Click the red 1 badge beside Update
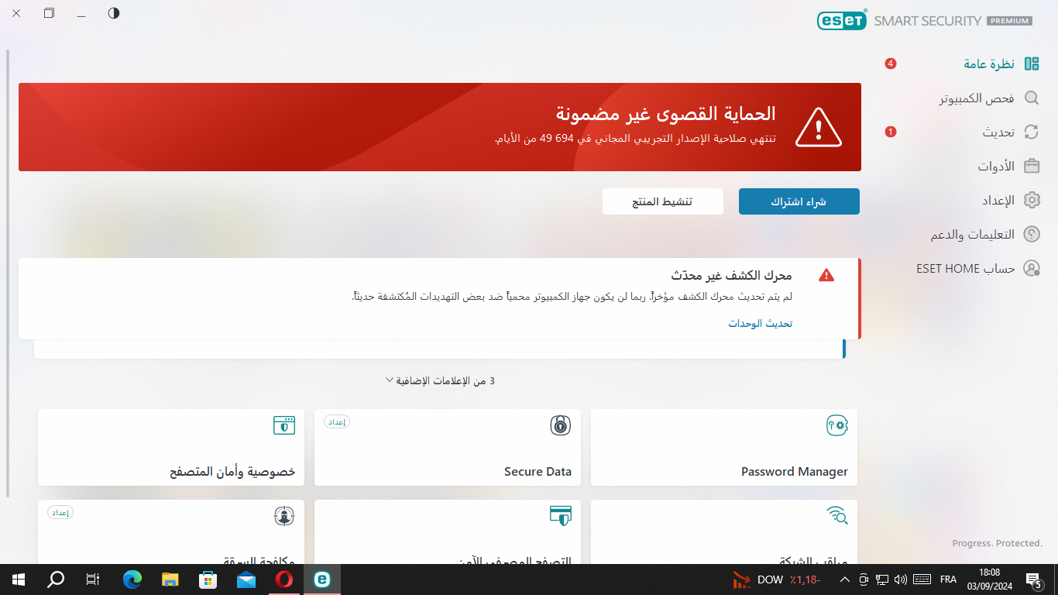The image size is (1058, 595). tap(891, 132)
